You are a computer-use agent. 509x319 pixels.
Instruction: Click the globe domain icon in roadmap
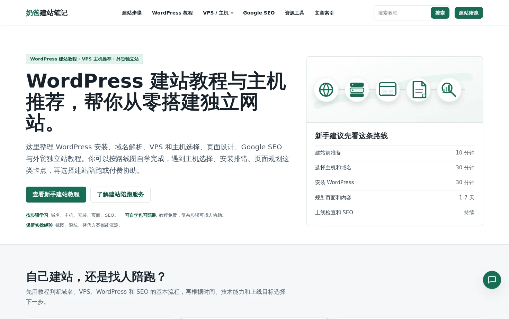[326, 90]
